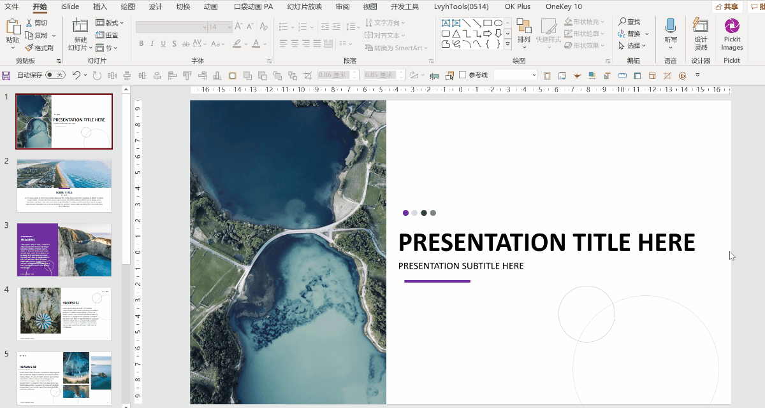The image size is (765, 408).
Task: Click the selection pane icon beside 参考线
Action: [x=449, y=75]
